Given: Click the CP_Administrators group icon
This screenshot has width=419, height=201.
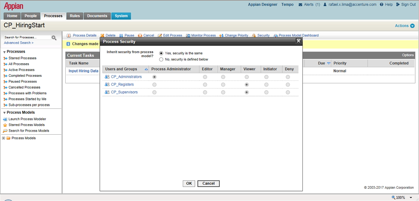Looking at the screenshot, I should click(x=107, y=77).
